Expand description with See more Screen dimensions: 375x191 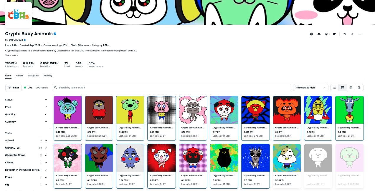[x=11, y=55]
